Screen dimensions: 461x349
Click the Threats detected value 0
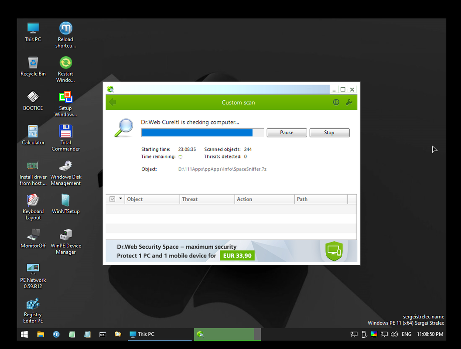245,157
